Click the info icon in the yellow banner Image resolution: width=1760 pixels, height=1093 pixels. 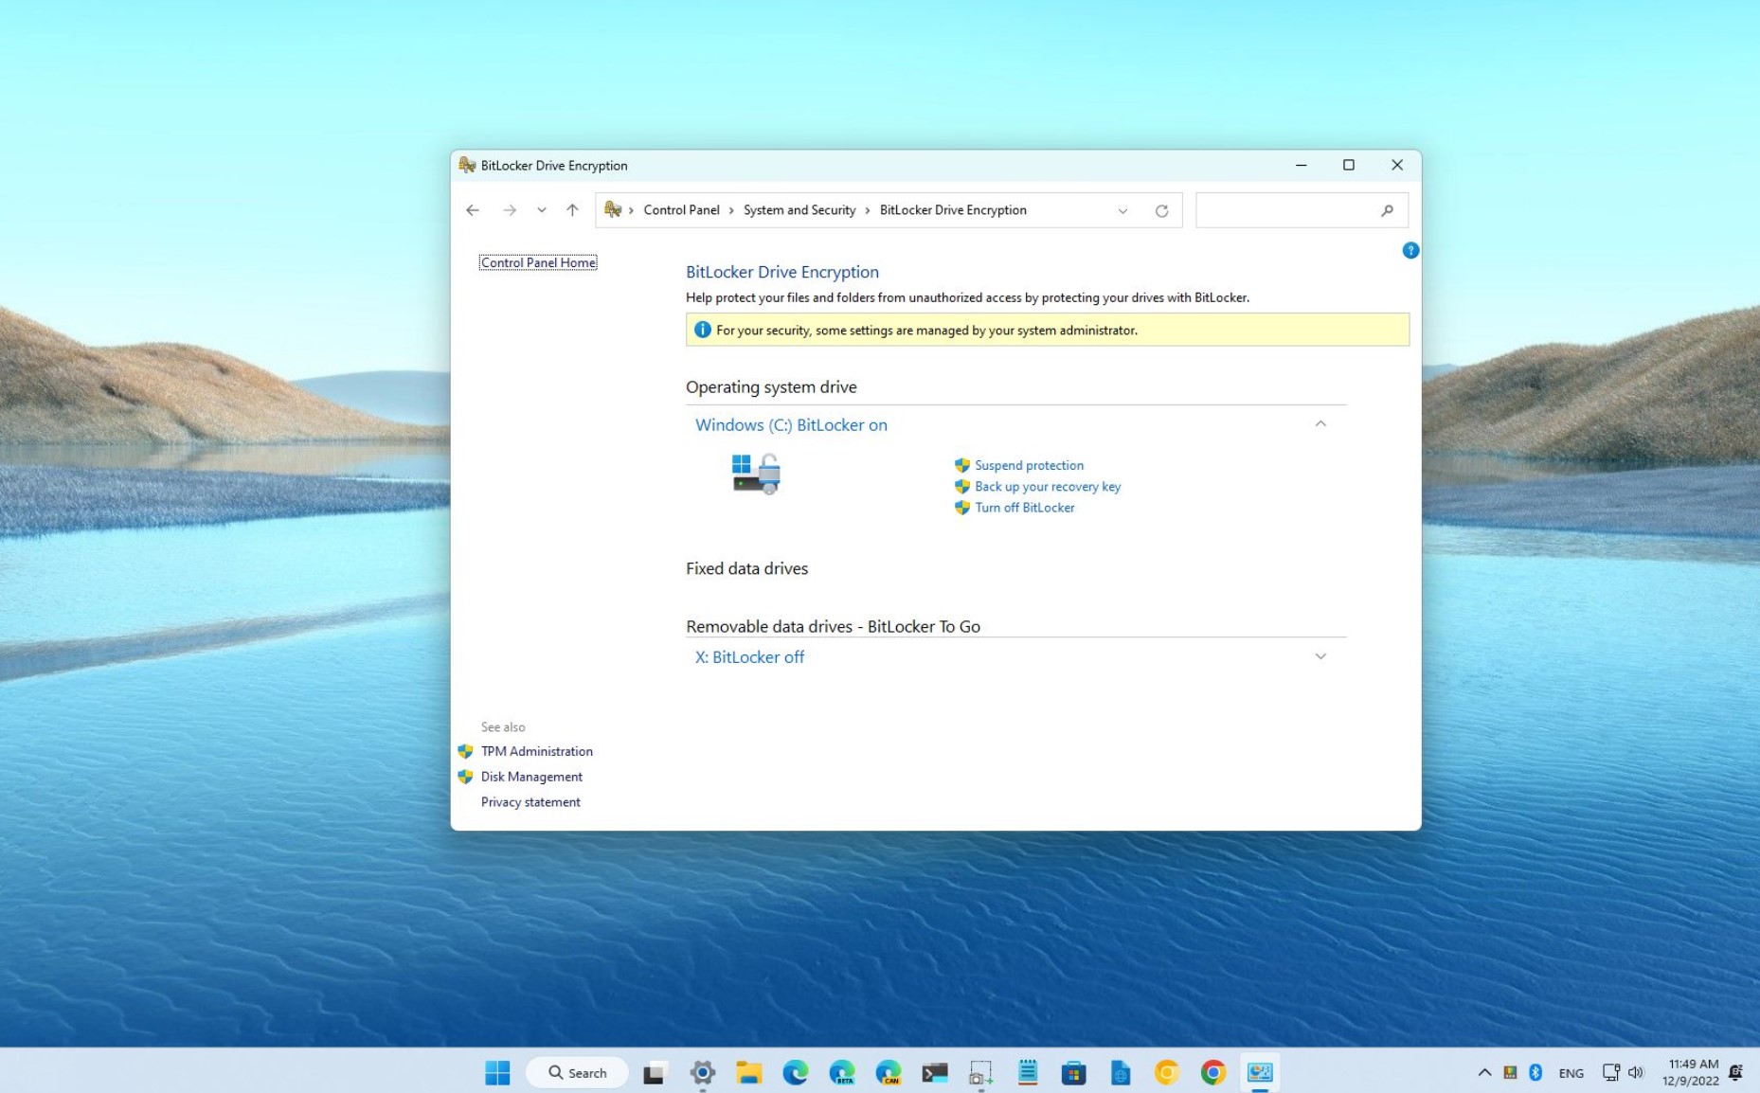click(702, 330)
